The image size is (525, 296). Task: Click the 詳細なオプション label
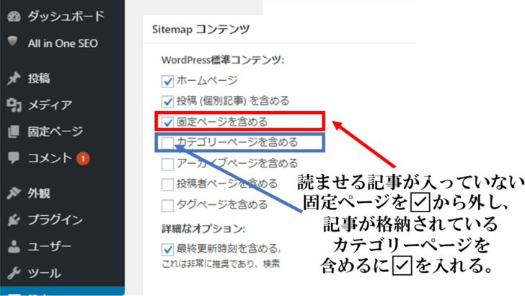pos(203,229)
